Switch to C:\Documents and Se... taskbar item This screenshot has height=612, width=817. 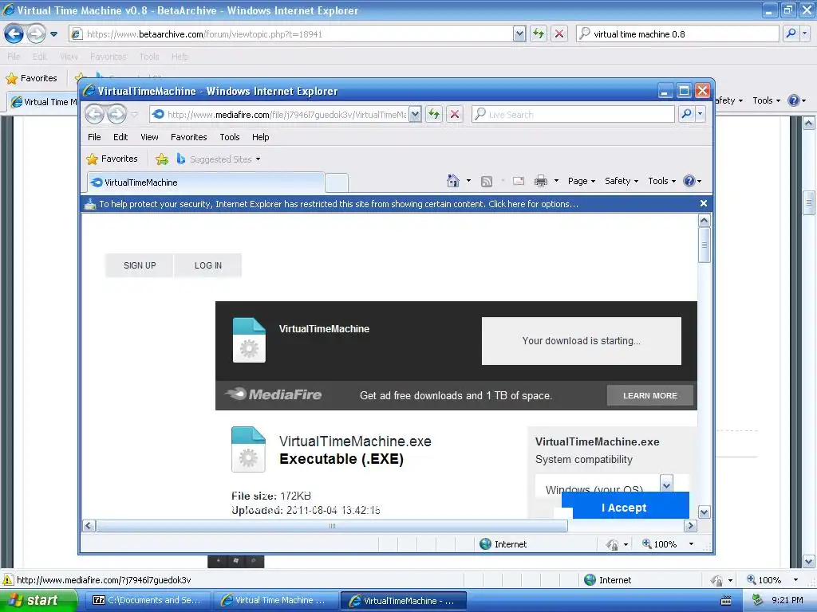[148, 600]
